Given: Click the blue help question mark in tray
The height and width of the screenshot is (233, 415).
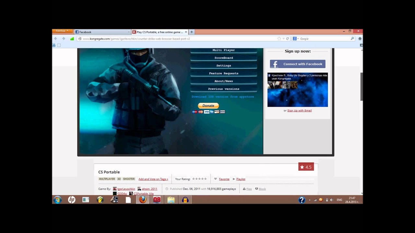Looking at the screenshot, I should pyautogui.click(x=302, y=200).
